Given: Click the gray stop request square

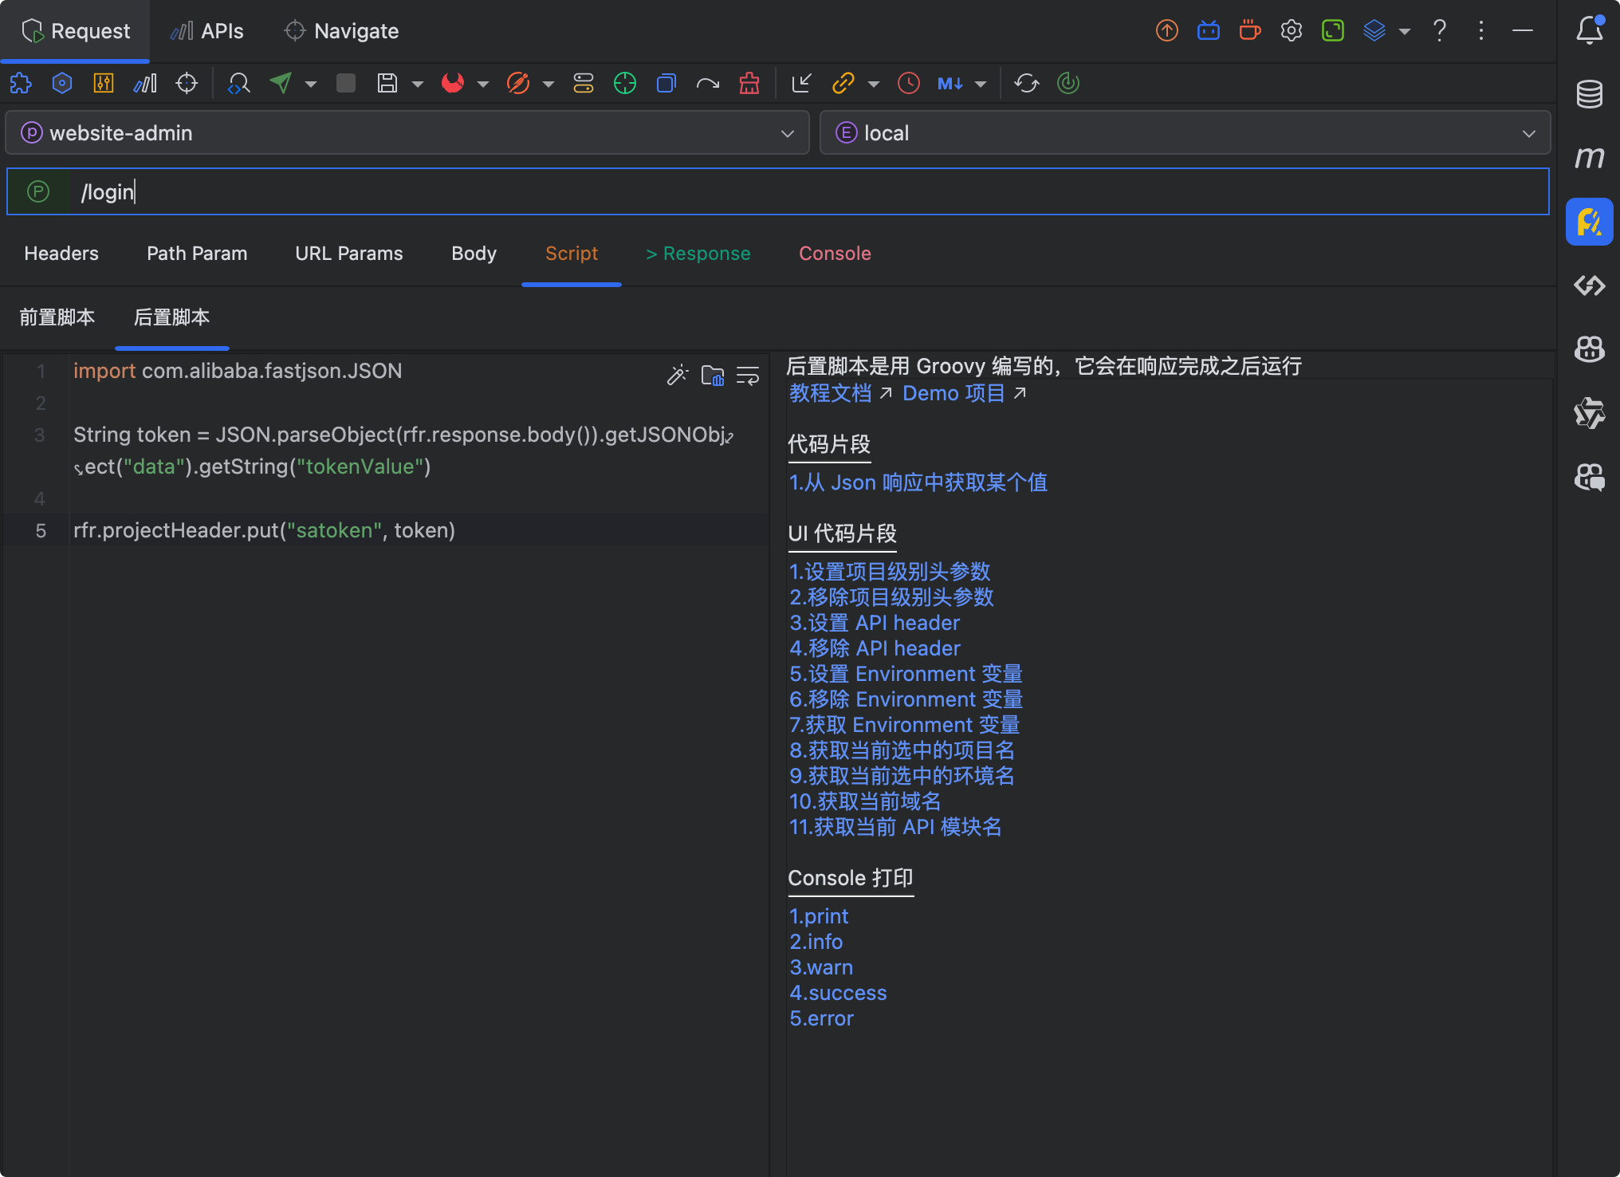Looking at the screenshot, I should (x=346, y=83).
